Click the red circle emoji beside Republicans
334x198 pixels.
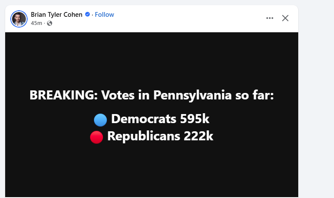[x=97, y=137]
